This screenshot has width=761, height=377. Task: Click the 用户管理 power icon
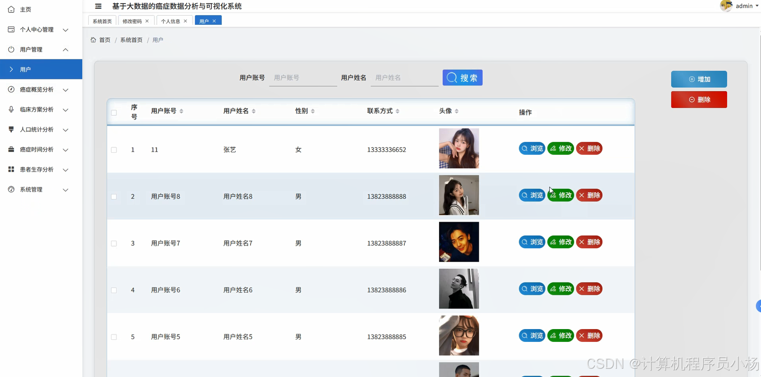pos(11,50)
